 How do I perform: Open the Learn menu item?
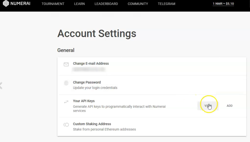[x=79, y=4]
